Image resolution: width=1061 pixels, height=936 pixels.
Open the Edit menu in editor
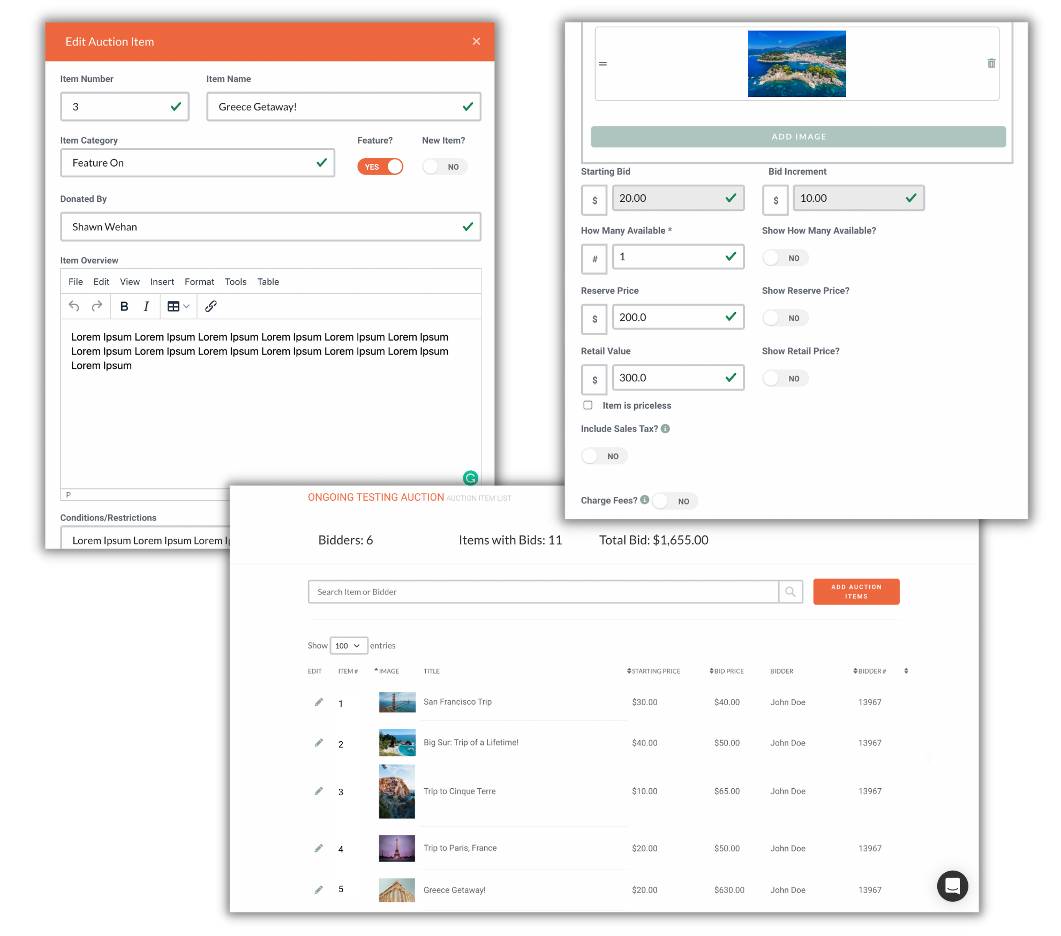[x=101, y=282]
